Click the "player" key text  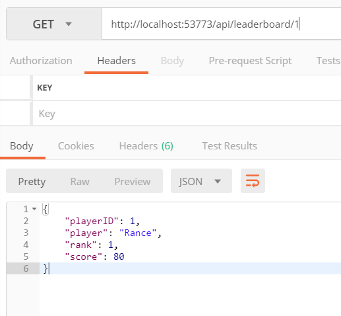pos(86,233)
